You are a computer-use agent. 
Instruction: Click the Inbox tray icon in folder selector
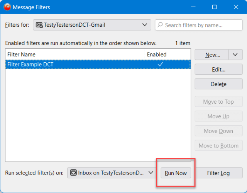click(x=73, y=173)
